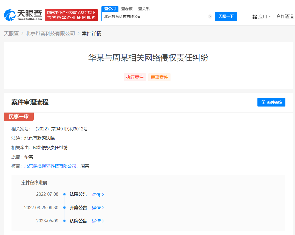Click the 案件监控 monitor icon
Viewport: 295px width, 235px height.
click(x=264, y=102)
